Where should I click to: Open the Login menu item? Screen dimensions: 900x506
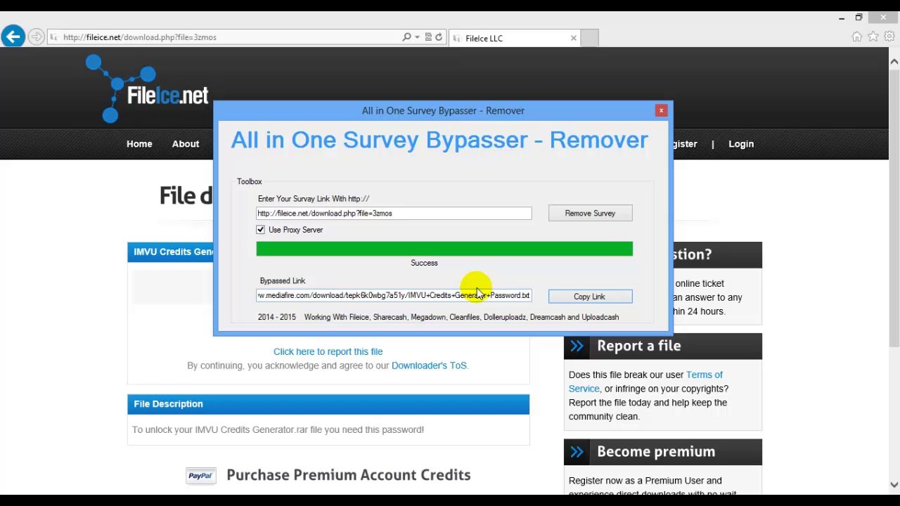(741, 144)
